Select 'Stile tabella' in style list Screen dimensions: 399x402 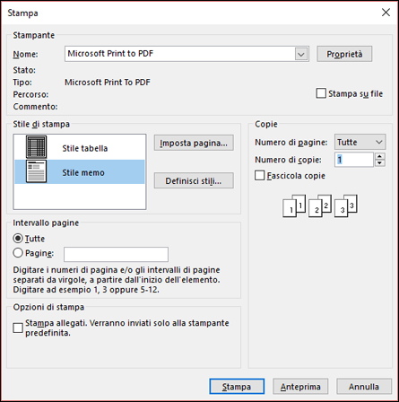(80, 147)
